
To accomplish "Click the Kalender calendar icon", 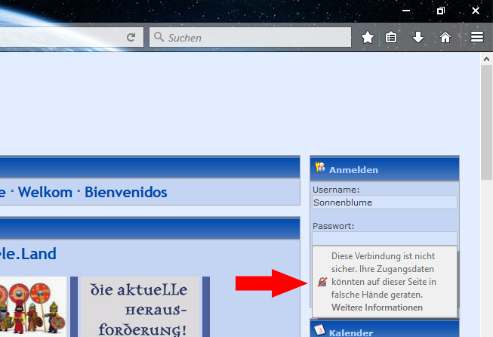I will click(x=320, y=331).
